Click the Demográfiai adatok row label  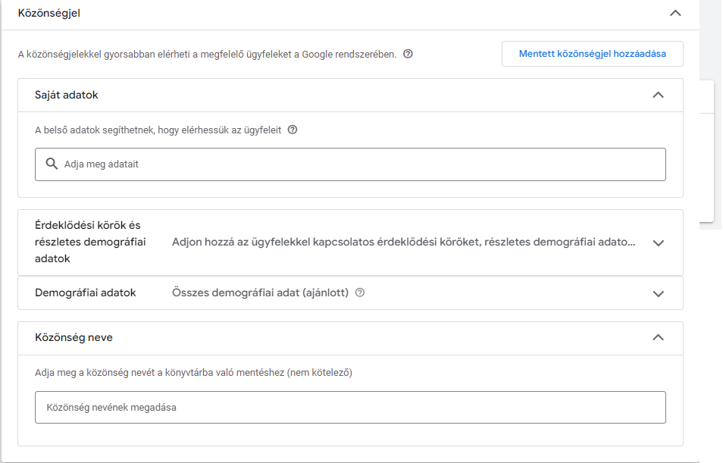[86, 293]
